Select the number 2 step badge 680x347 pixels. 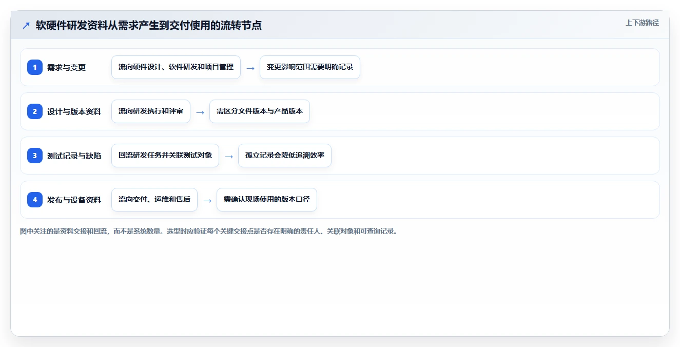35,111
